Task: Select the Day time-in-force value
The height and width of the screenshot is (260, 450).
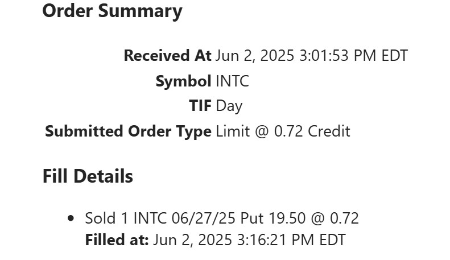Action: pos(229,106)
